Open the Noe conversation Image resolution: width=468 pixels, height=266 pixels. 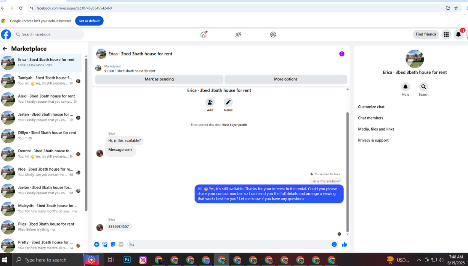coord(41,172)
